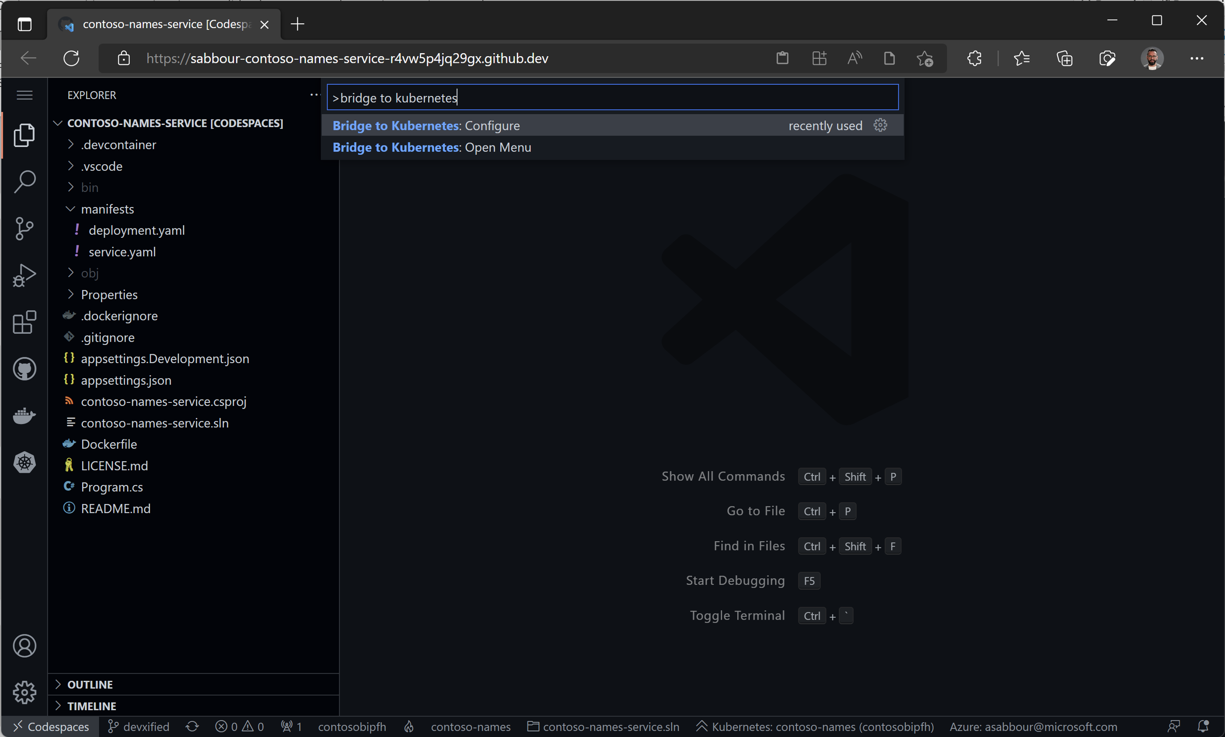1225x737 pixels.
Task: Open Run and Debug view
Action: click(25, 276)
